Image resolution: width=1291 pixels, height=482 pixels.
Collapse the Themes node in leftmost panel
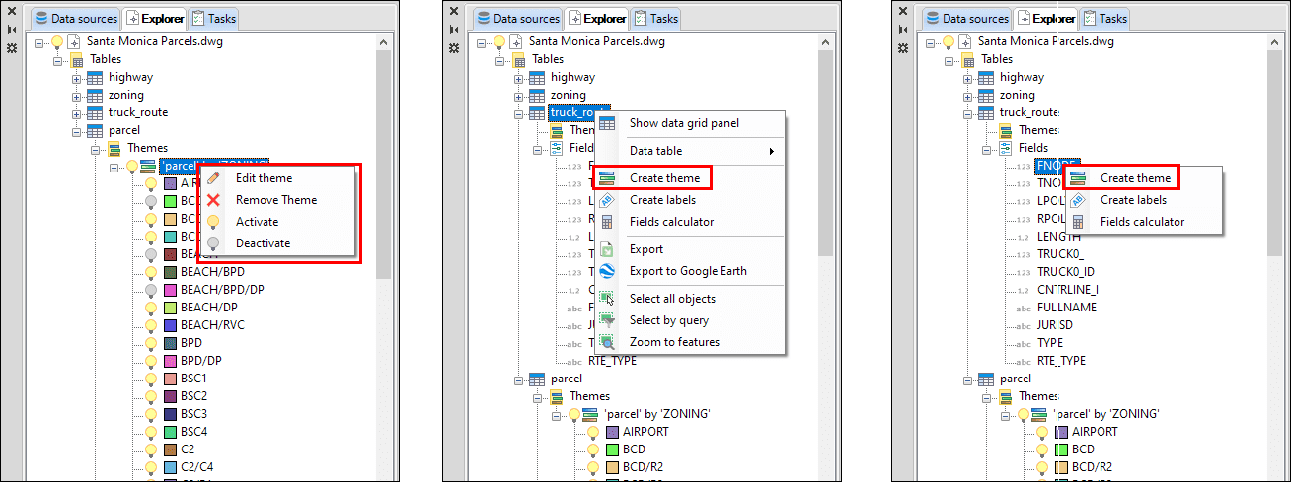click(96, 148)
